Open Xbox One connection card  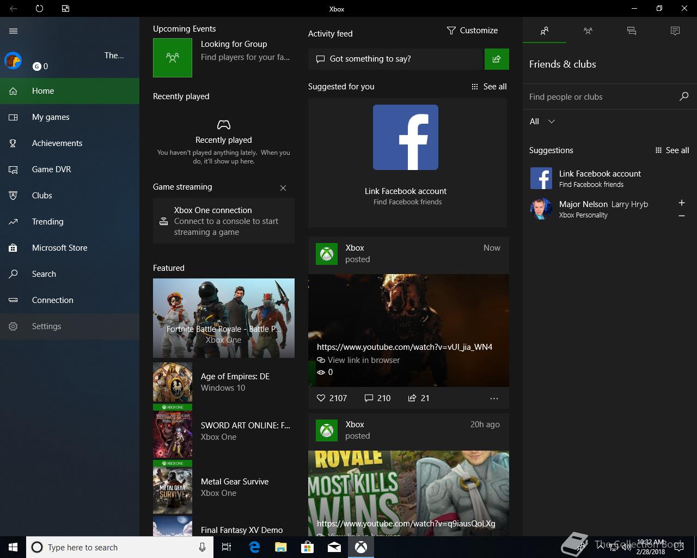pyautogui.click(x=224, y=221)
